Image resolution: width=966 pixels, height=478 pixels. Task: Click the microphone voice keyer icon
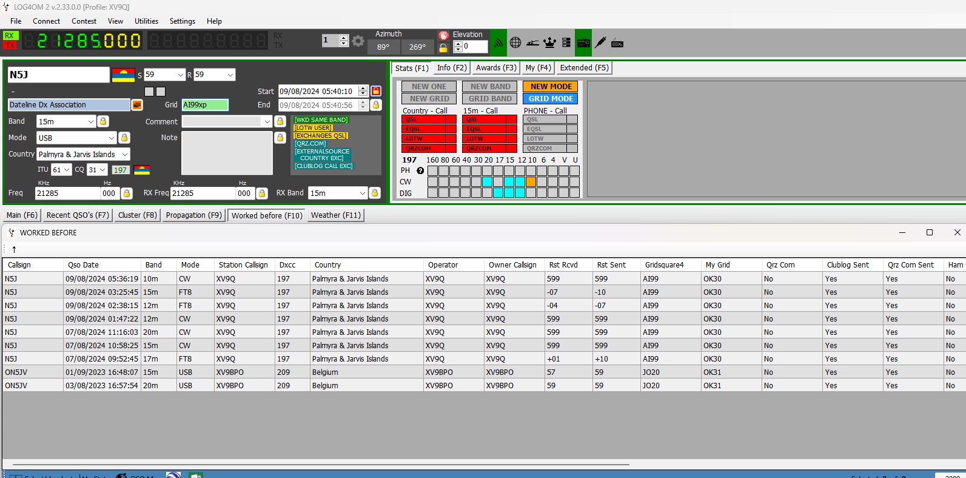tap(600, 42)
